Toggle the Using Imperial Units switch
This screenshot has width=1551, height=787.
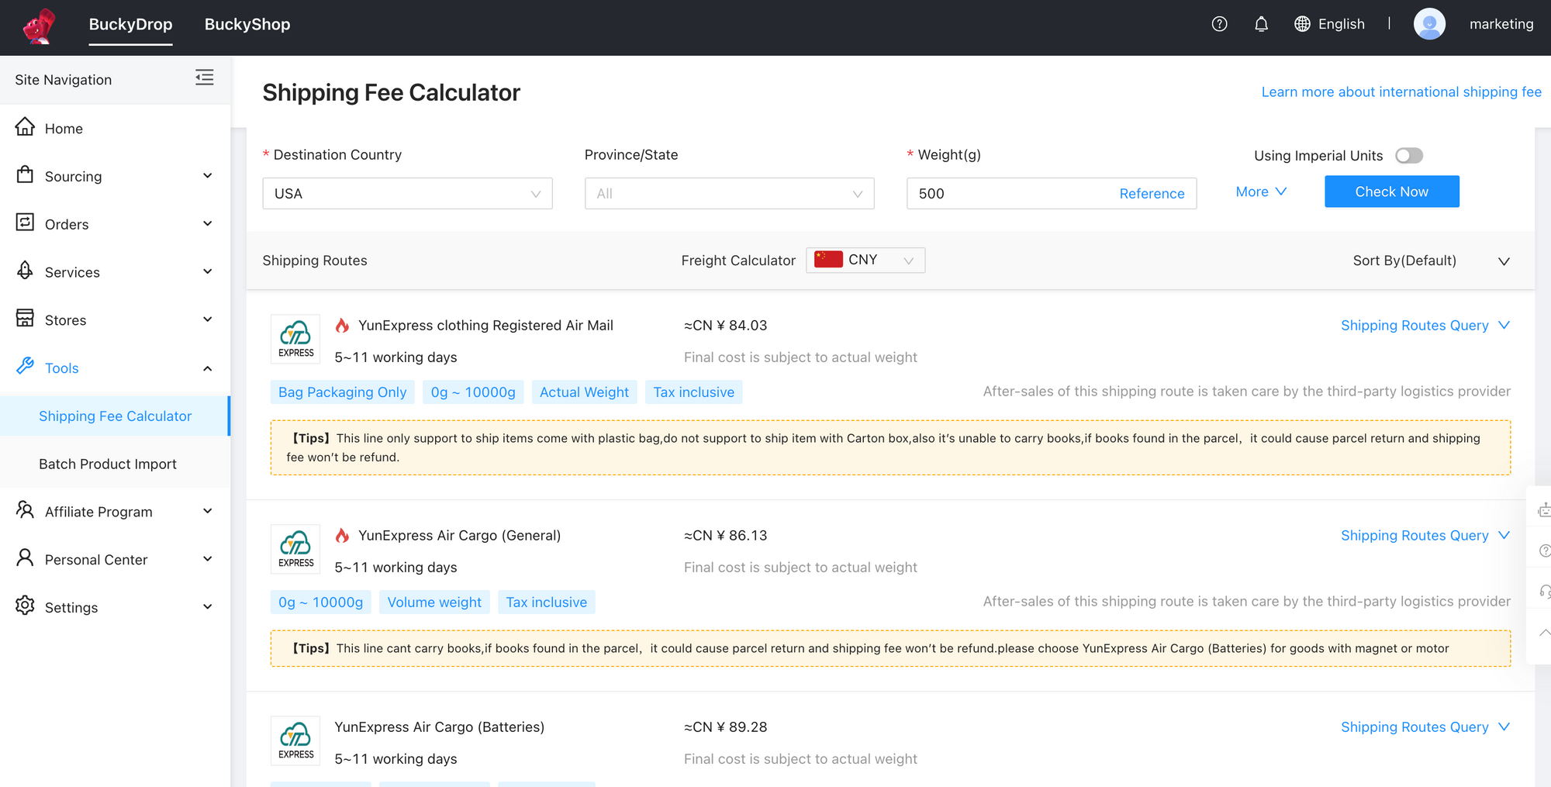[1409, 156]
